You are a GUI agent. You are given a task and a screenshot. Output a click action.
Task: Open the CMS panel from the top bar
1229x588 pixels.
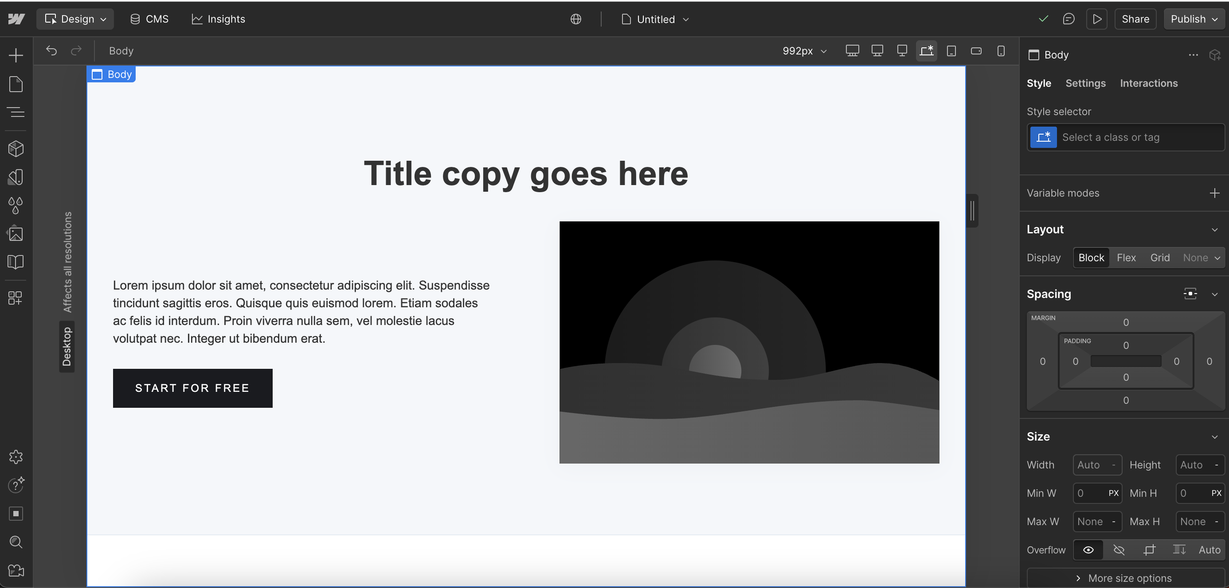pos(149,19)
